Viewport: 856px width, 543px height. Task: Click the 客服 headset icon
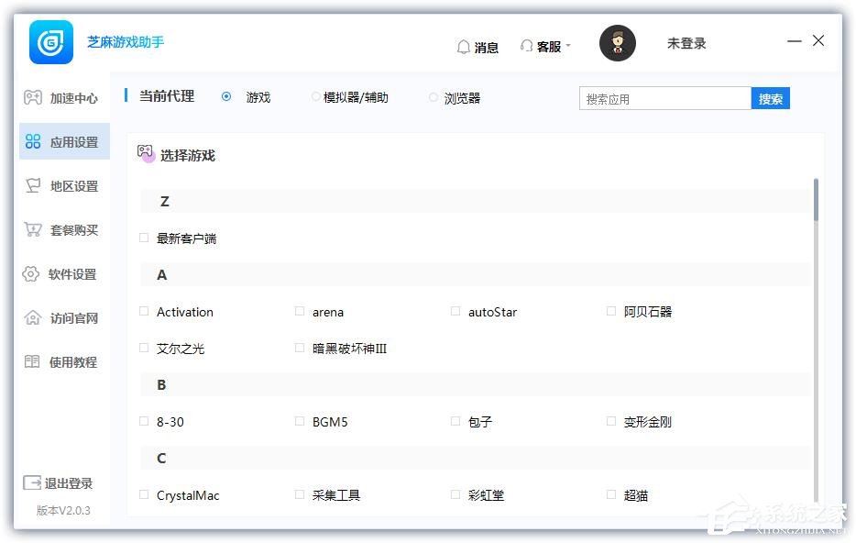(526, 46)
